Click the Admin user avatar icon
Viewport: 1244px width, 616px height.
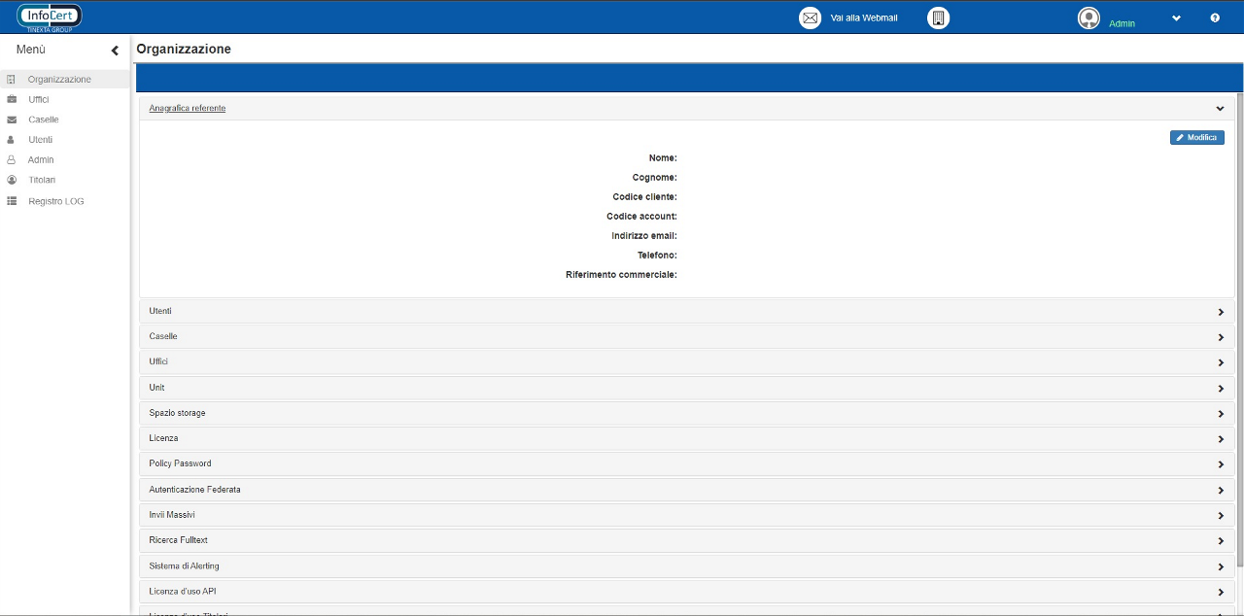point(1088,18)
